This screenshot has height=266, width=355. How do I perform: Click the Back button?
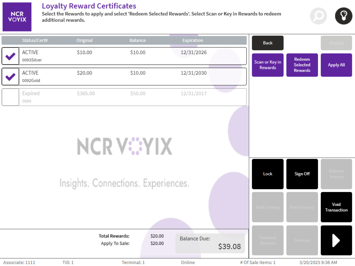268,43
